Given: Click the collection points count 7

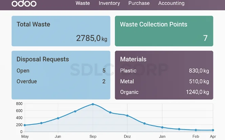Looking at the screenshot, I should coord(205,38).
